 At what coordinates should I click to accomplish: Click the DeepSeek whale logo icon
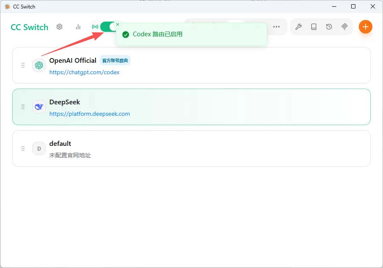coord(39,107)
